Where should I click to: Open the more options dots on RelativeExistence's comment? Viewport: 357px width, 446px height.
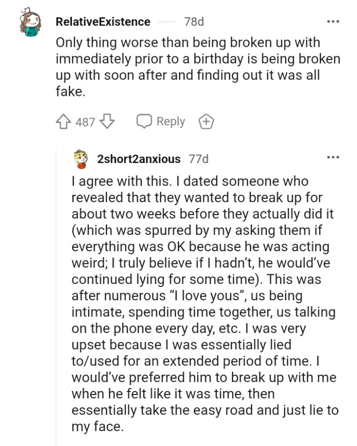[x=333, y=22]
